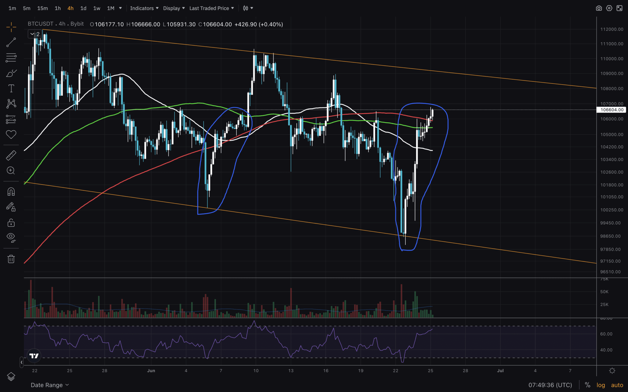
Task: Select the crosshair cursor tool
Action: click(x=11, y=27)
